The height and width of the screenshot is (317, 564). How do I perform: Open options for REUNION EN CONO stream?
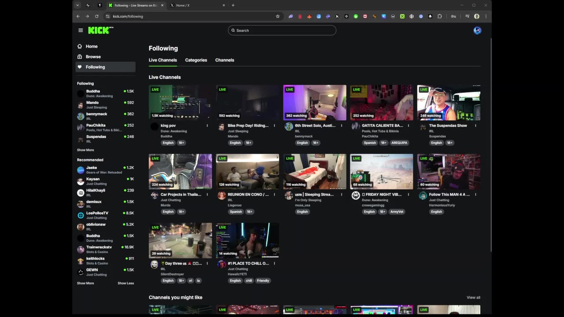(274, 194)
